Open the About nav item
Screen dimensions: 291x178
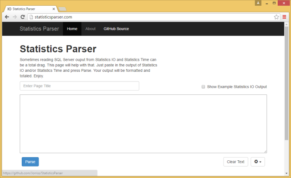click(90, 29)
